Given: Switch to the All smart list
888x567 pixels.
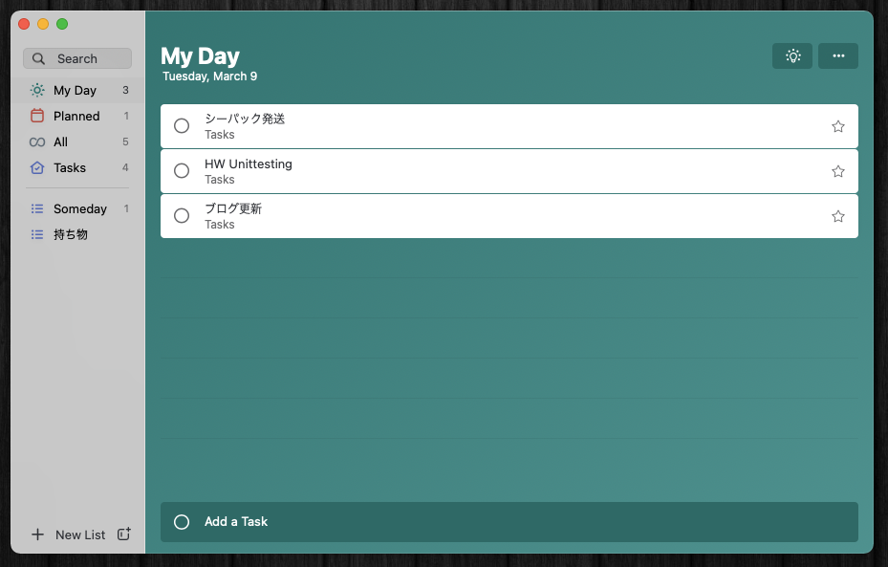Looking at the screenshot, I should (61, 142).
